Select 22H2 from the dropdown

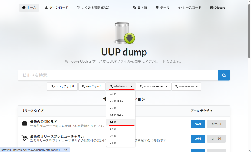(x=121, y=136)
